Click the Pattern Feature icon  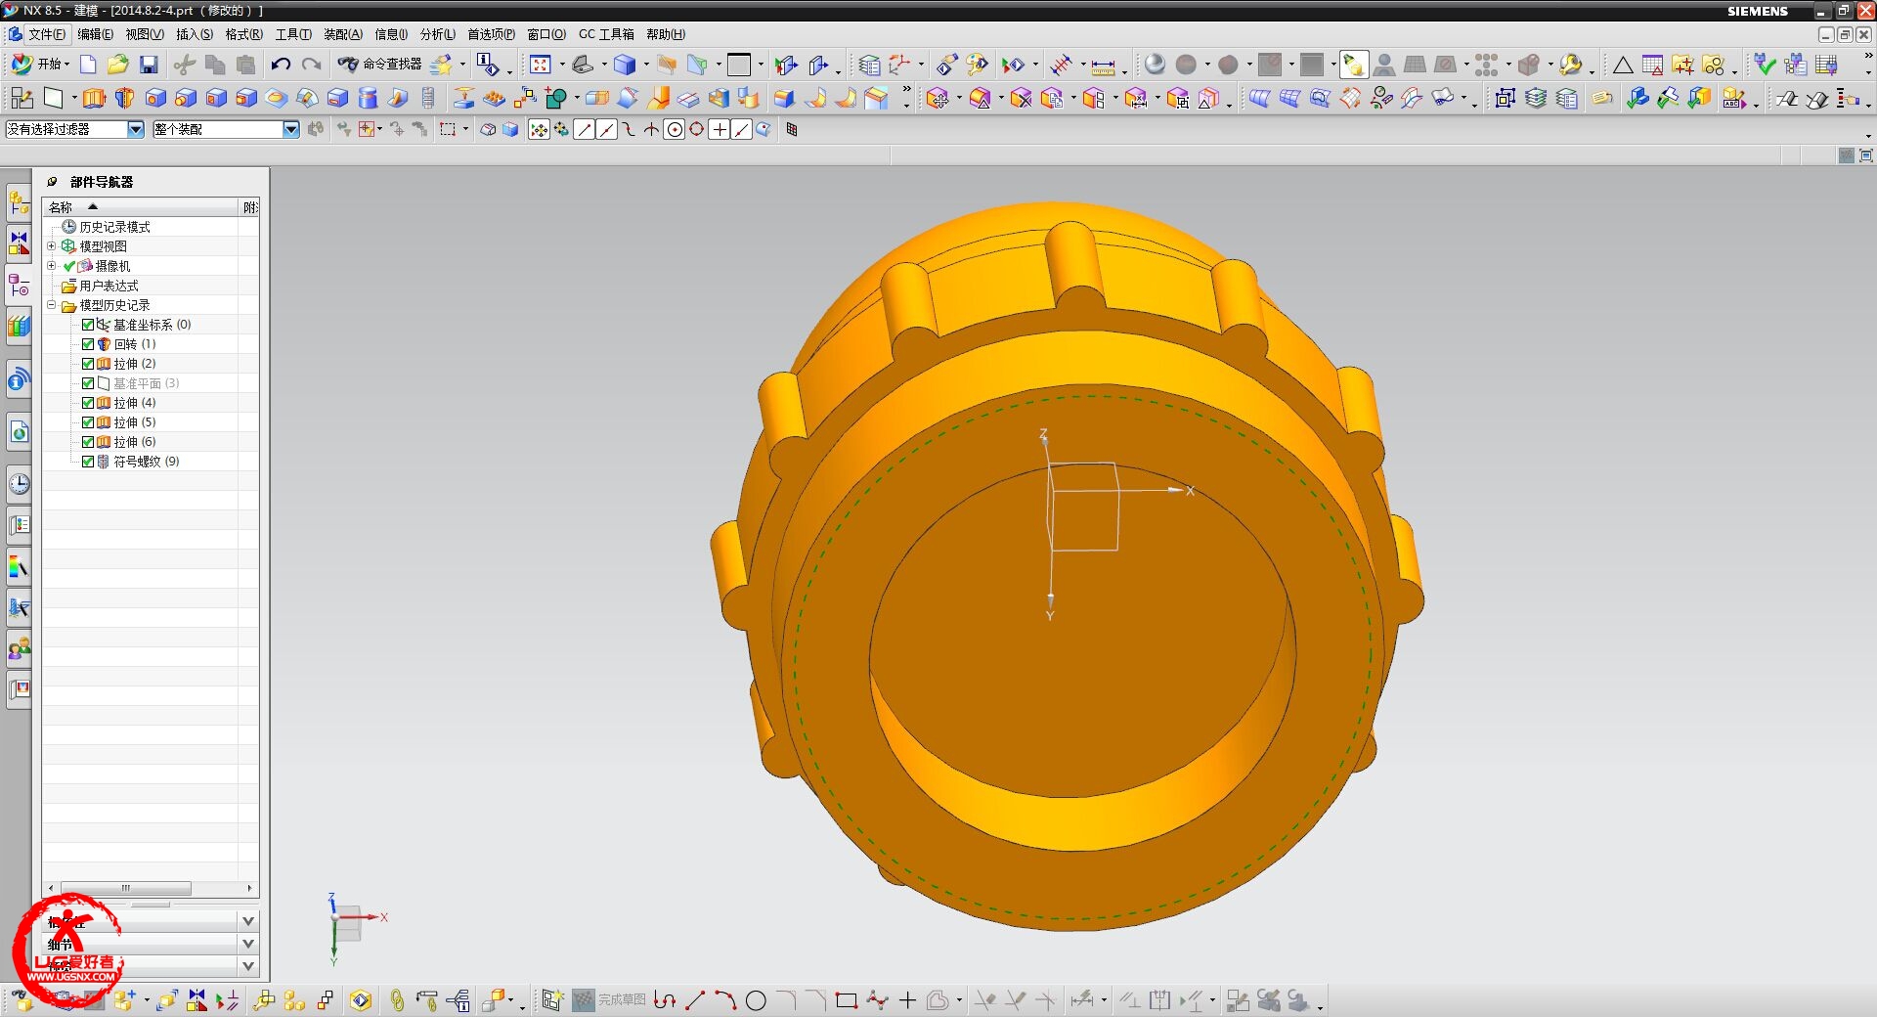click(494, 98)
